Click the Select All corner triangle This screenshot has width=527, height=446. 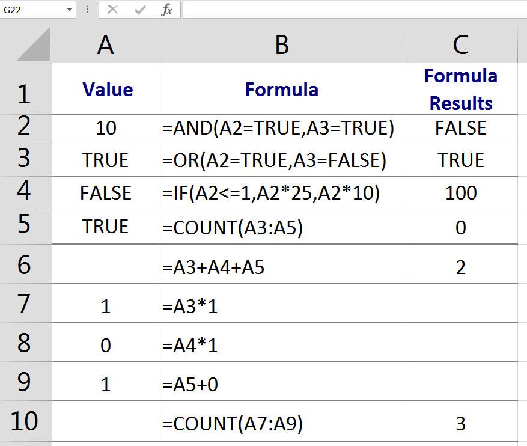(x=34, y=45)
